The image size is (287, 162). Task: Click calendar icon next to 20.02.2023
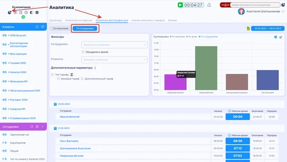(x=55, y=104)
